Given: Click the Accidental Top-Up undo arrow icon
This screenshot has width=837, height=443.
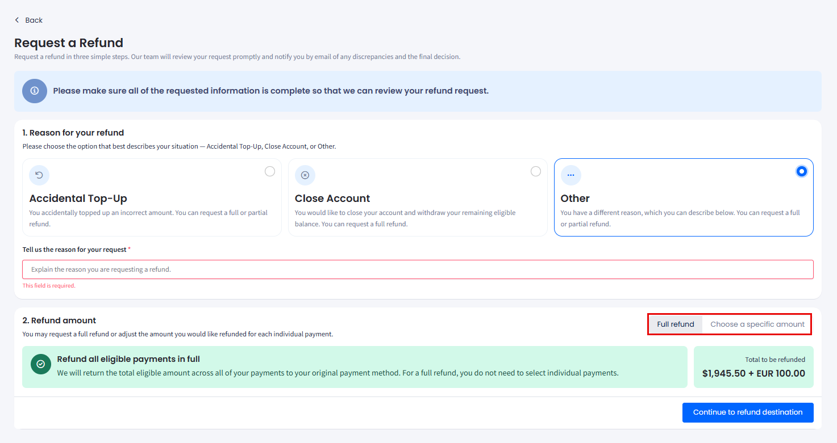Looking at the screenshot, I should point(39,175).
